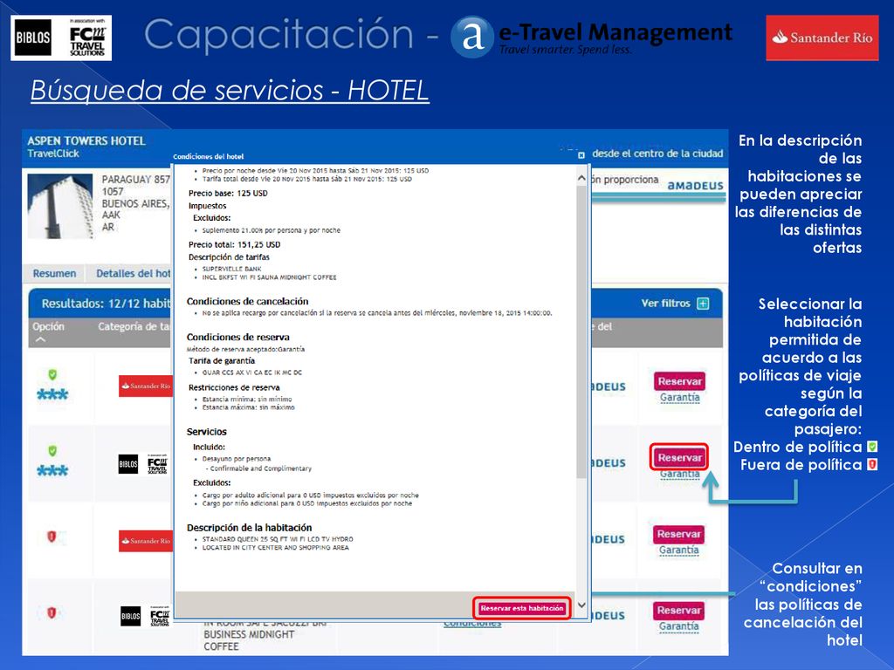Viewport: 894px width, 670px height.
Task: Click the Aspen Towers hotel thumbnail photo
Action: 60,206
